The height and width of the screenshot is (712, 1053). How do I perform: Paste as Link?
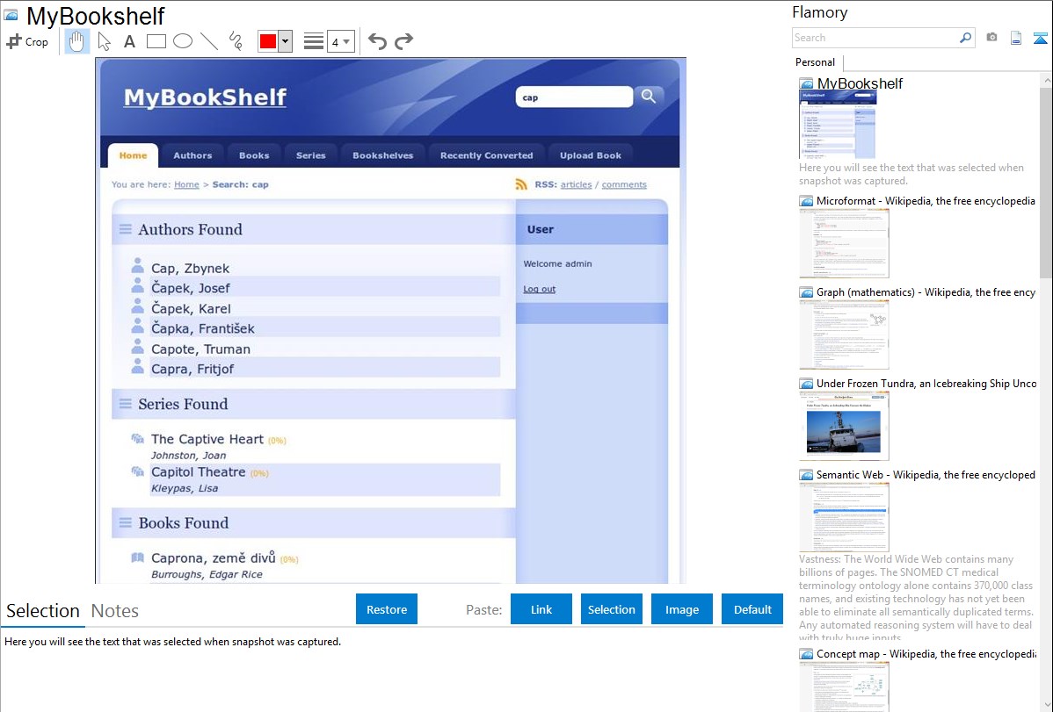point(541,609)
